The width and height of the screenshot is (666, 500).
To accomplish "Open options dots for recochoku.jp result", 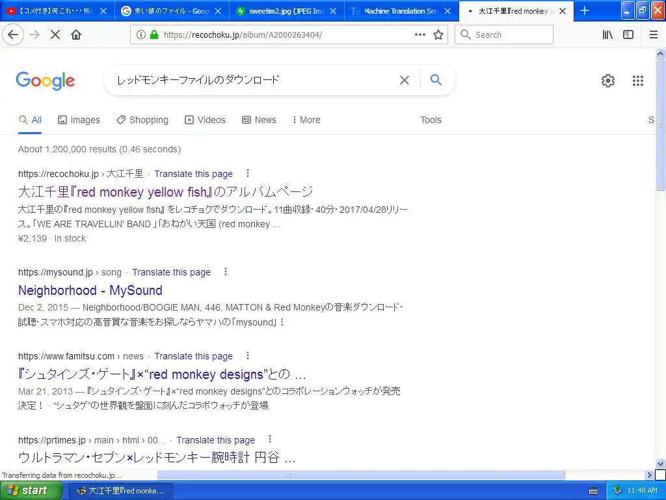I will [x=248, y=173].
